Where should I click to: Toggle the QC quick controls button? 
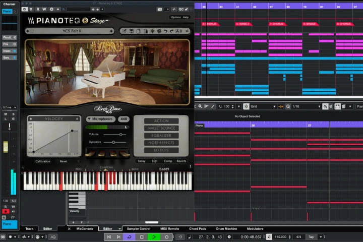(181, 9)
